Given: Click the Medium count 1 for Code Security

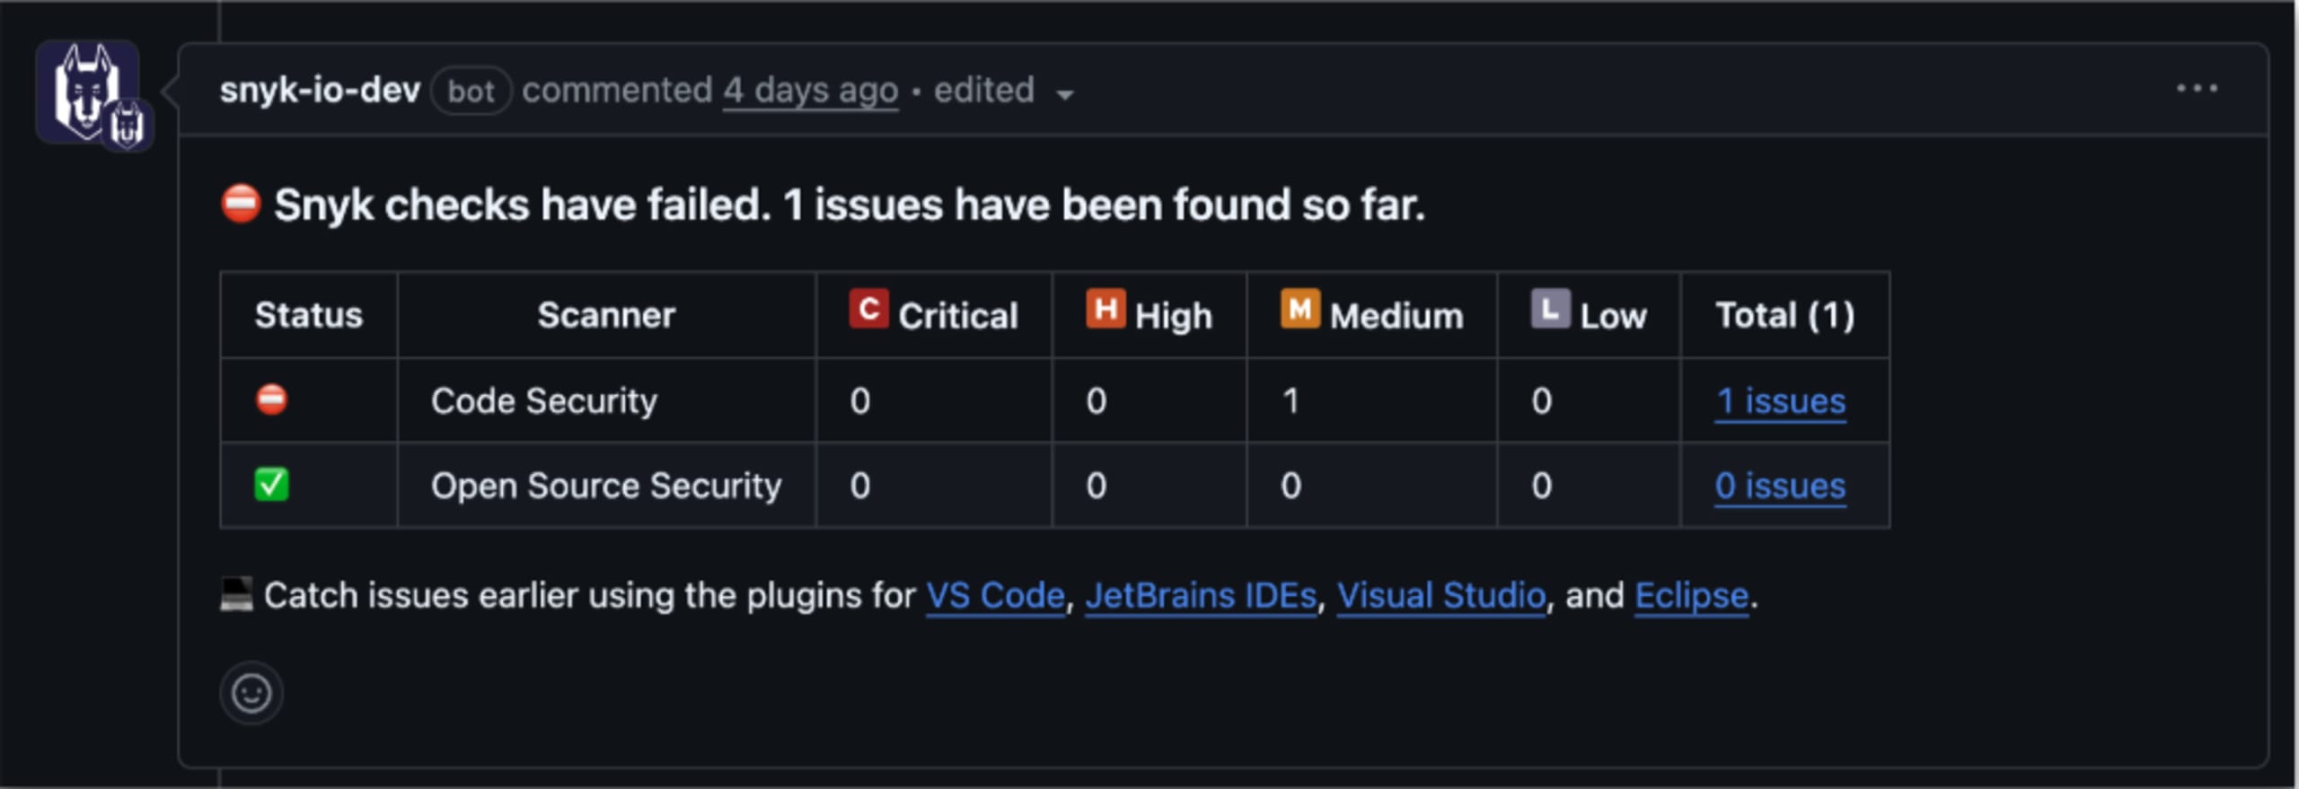Looking at the screenshot, I should 1290,400.
